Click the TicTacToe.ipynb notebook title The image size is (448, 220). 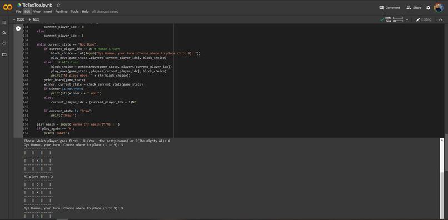[37, 5]
